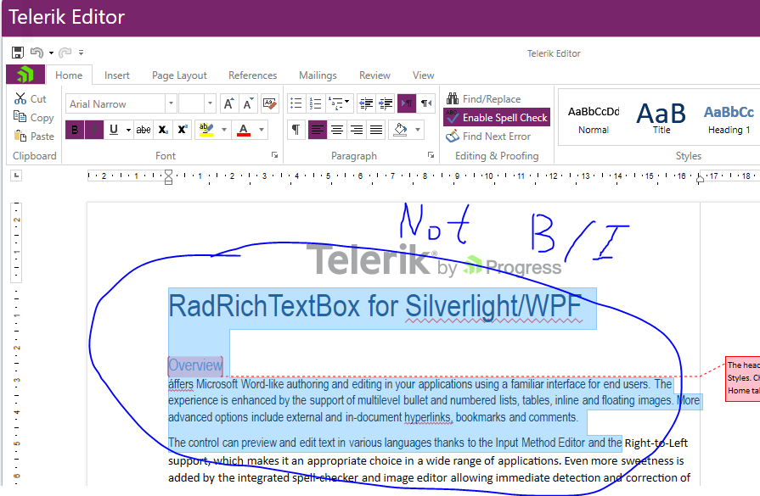Center align the text
760x496 pixels.
[337, 130]
